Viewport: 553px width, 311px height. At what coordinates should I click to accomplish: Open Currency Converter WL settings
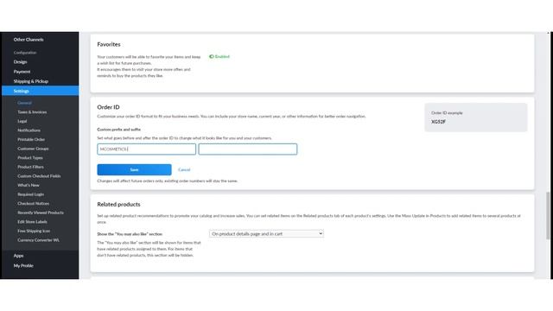coord(38,240)
